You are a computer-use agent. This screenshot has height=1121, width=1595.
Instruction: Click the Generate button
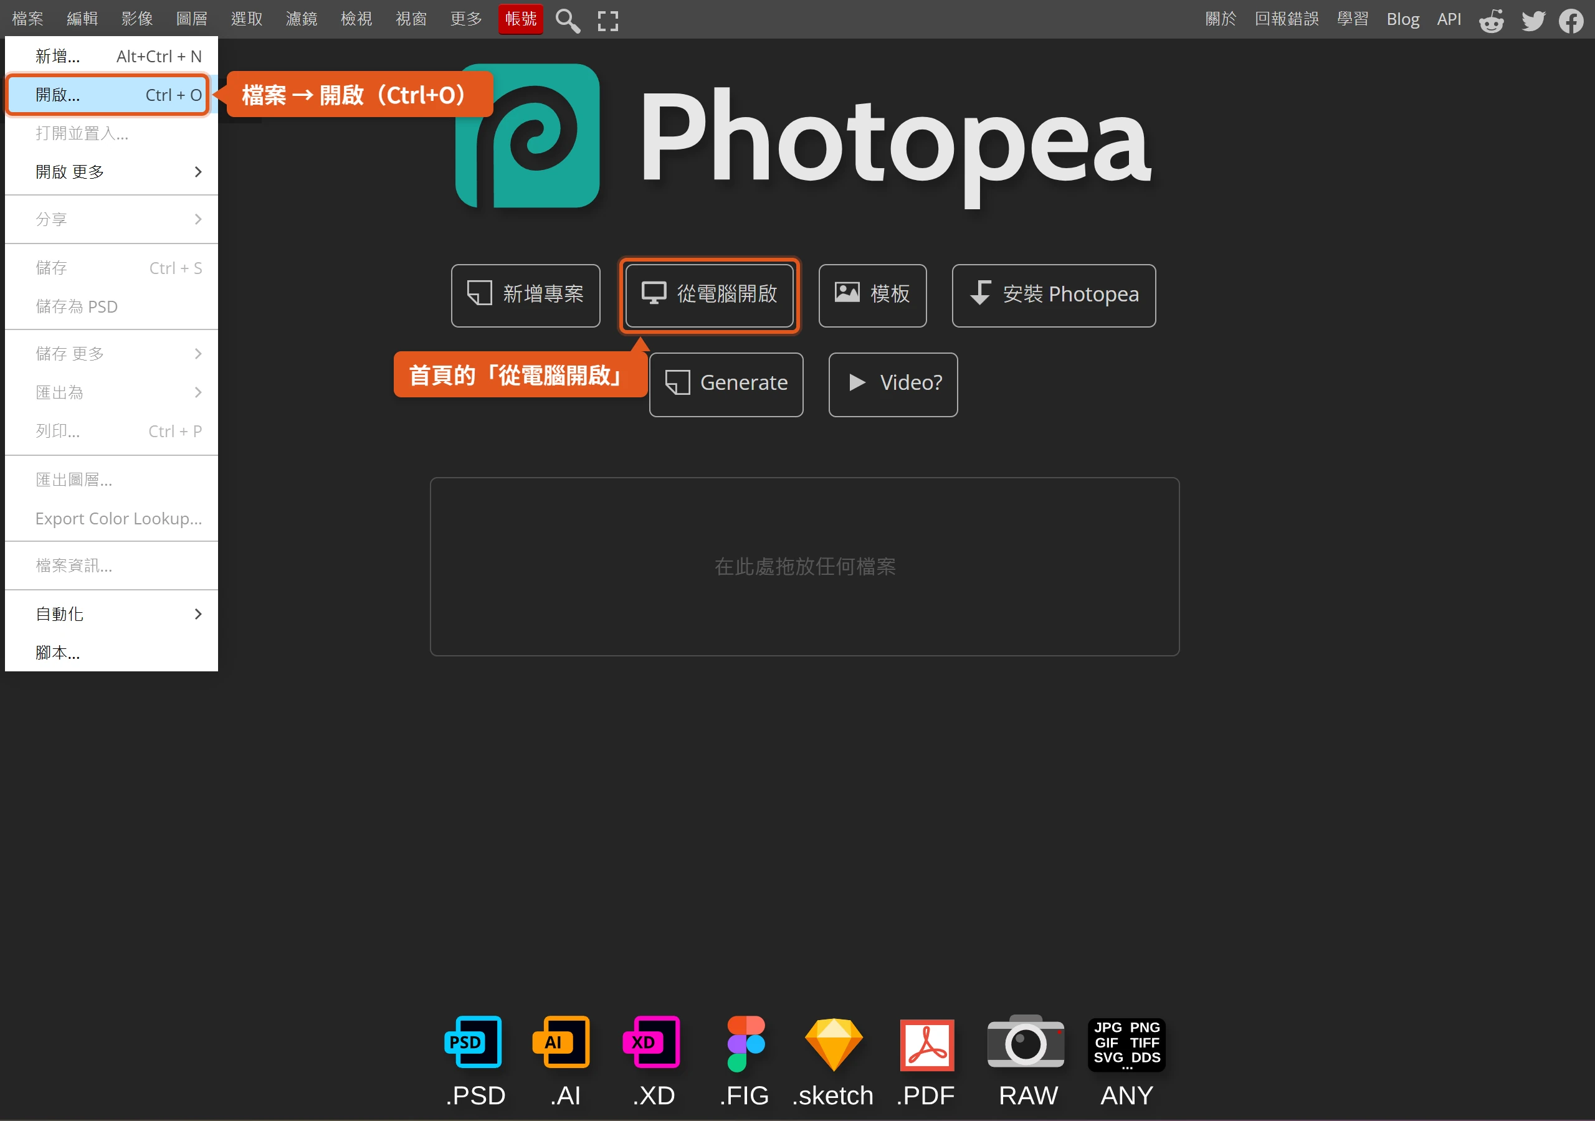(x=726, y=385)
